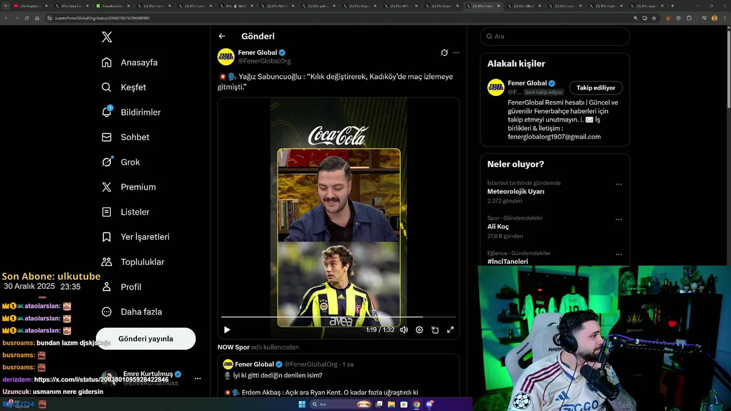This screenshot has height=411, width=731.
Task: Open Discord from taskbar
Action: coord(429,404)
